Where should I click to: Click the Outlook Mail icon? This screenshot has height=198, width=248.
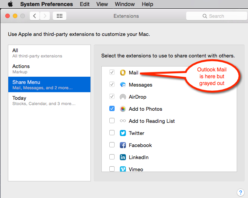click(123, 73)
